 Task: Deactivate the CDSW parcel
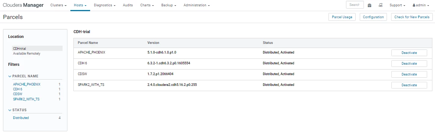(409, 74)
